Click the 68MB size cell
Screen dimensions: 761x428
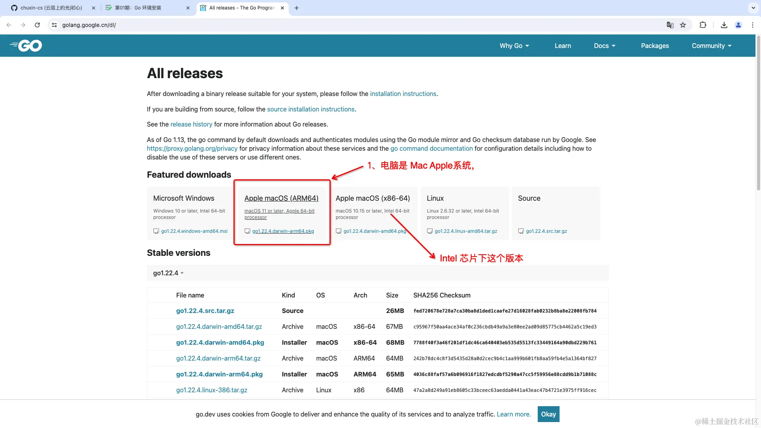point(395,343)
